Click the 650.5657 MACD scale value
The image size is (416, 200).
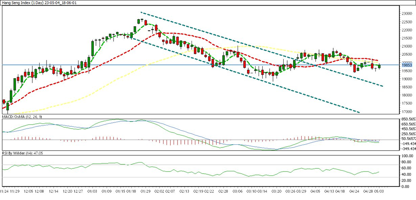point(409,124)
